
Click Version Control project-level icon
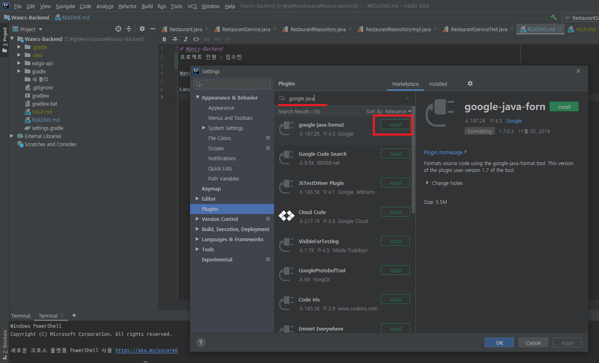tap(268, 219)
